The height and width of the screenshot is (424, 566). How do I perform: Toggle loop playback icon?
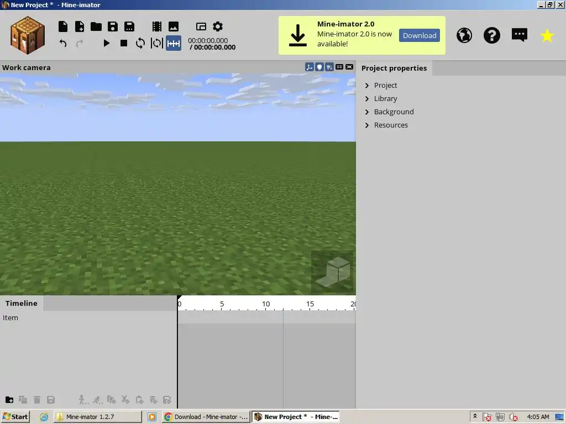click(140, 43)
